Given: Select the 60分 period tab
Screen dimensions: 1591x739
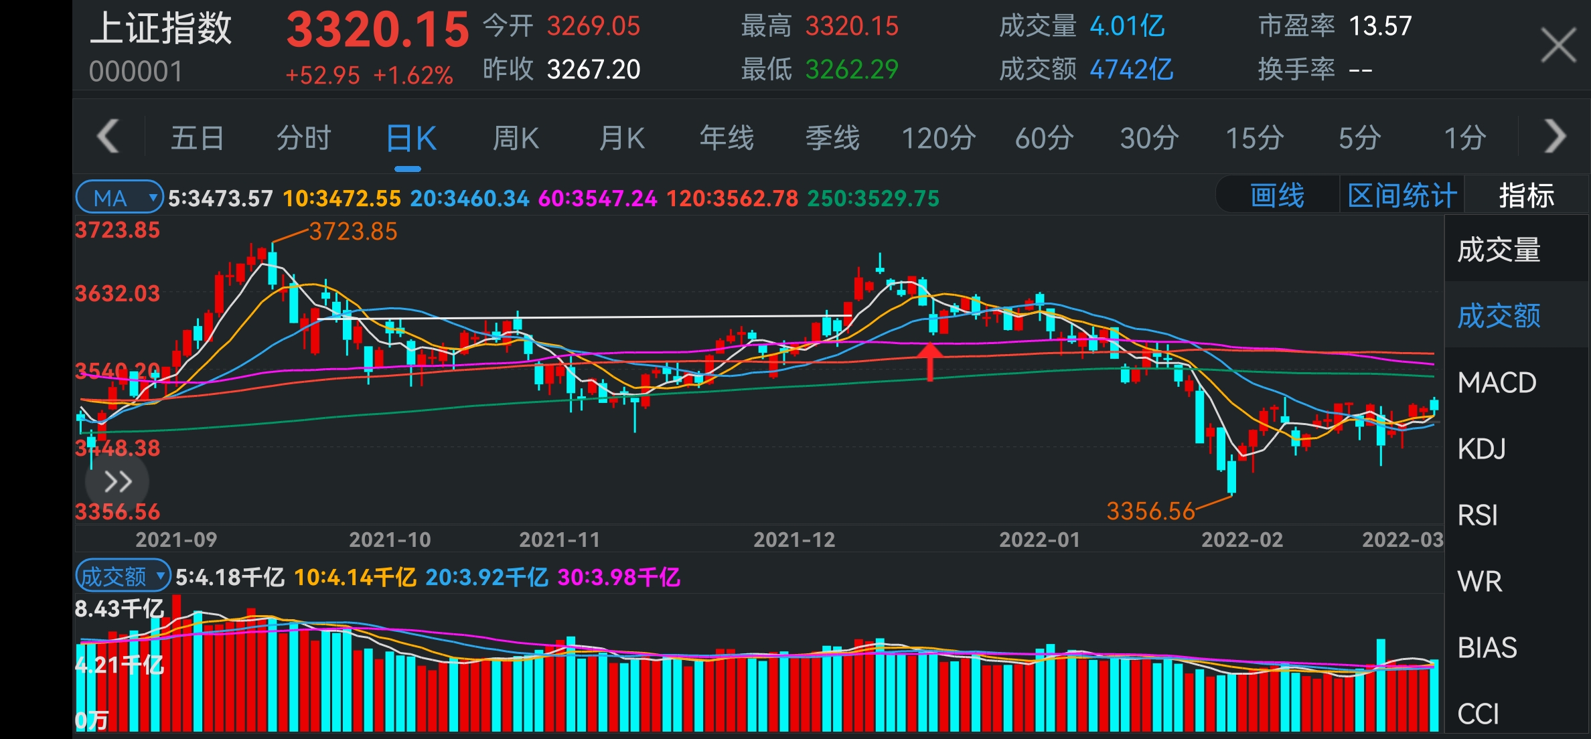Looking at the screenshot, I should (x=1044, y=139).
